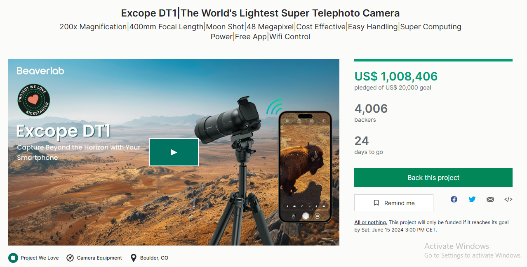This screenshot has height=267, width=527.
Task: Open the Camera Equipment category link
Action: click(99, 258)
